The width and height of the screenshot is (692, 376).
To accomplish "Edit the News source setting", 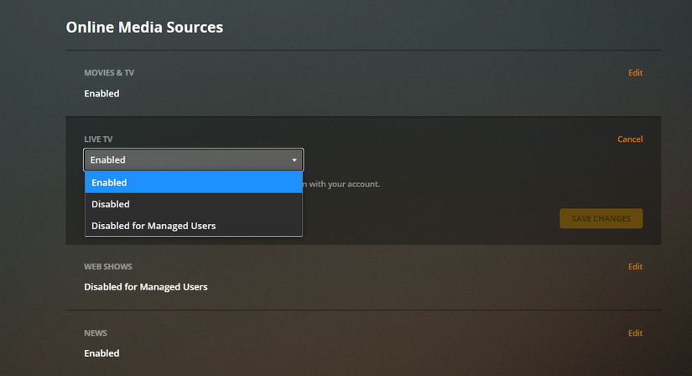I will (635, 333).
